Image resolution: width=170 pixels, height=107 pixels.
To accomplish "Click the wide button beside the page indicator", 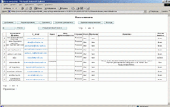I will point(52,28).
